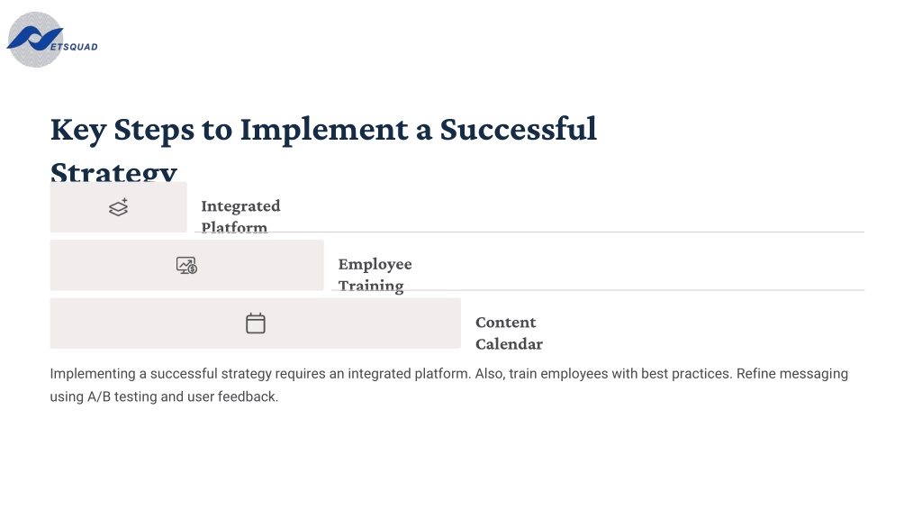Image resolution: width=922 pixels, height=519 pixels.
Task: Click the word "Calendar" label
Action: 510,344
